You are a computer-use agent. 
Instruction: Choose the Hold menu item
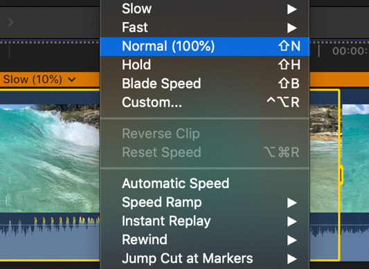coord(204,65)
